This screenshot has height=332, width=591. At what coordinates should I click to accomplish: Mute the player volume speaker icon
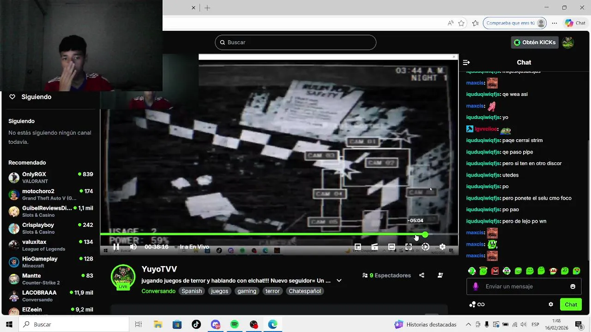click(x=133, y=247)
